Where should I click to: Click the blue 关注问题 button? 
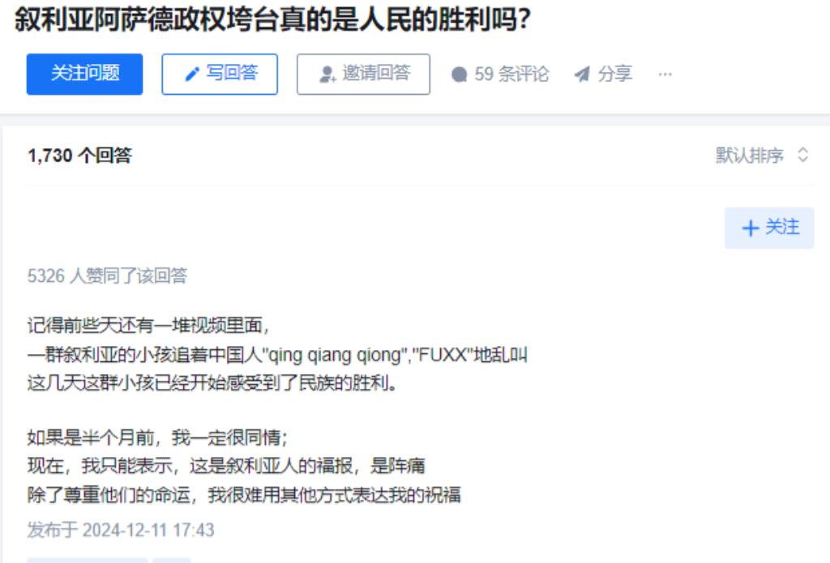click(x=84, y=74)
